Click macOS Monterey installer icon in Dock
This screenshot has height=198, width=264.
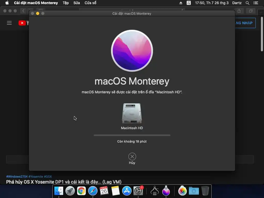click(x=166, y=191)
